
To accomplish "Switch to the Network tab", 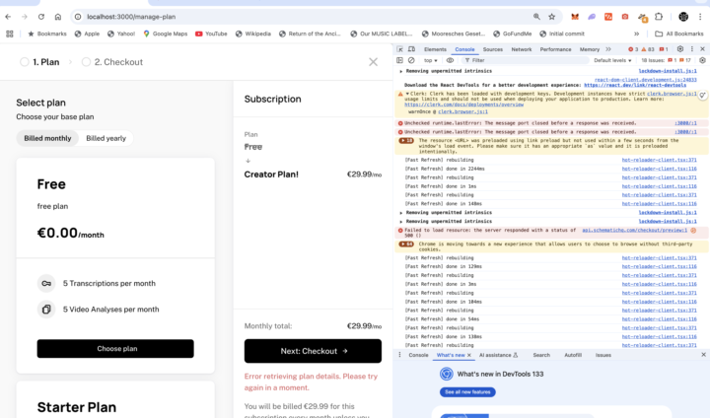I will click(x=521, y=48).
